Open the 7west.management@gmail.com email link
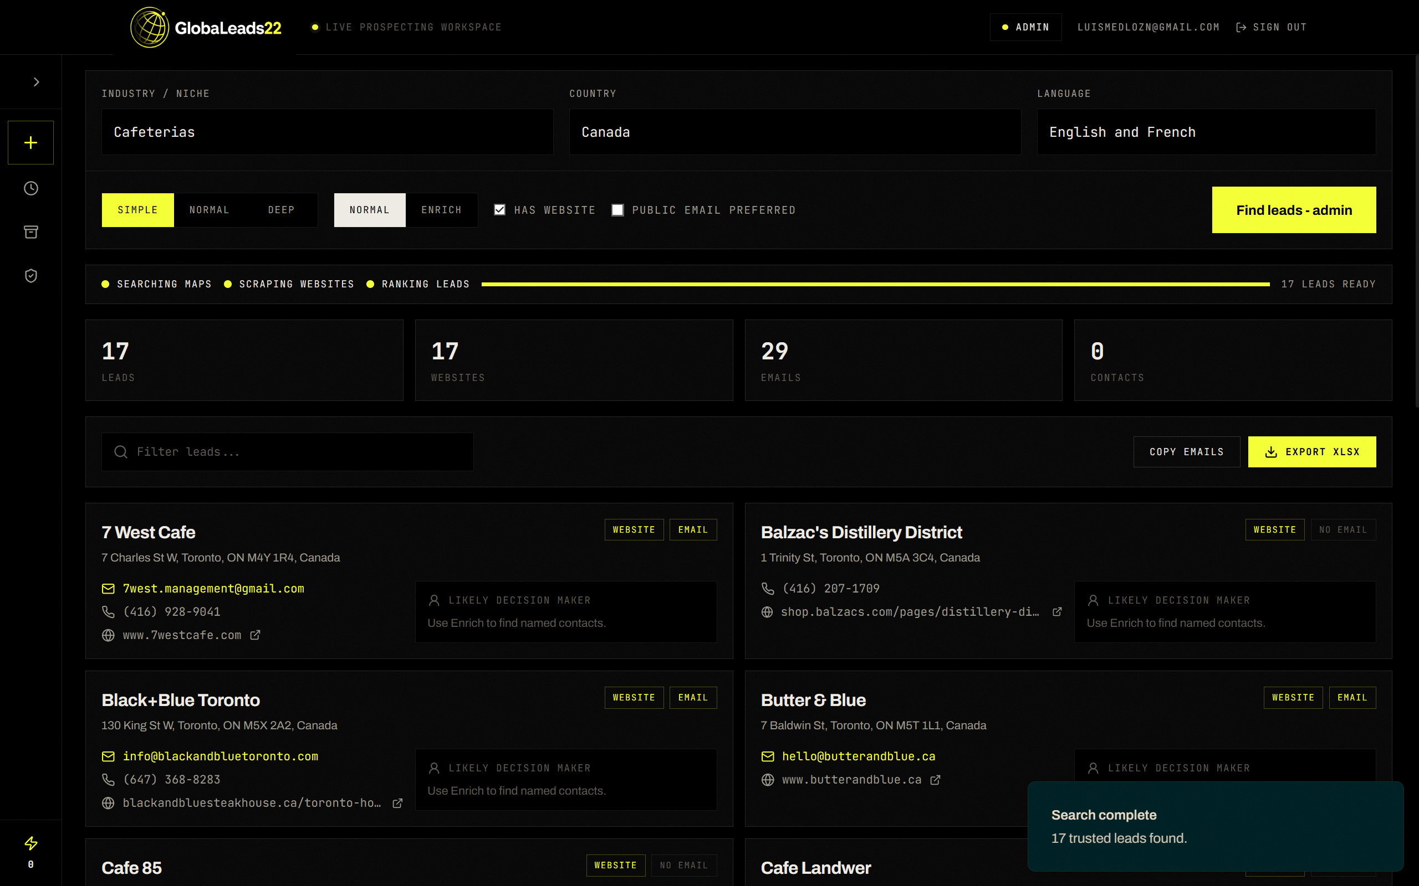This screenshot has width=1419, height=886. coord(213,588)
